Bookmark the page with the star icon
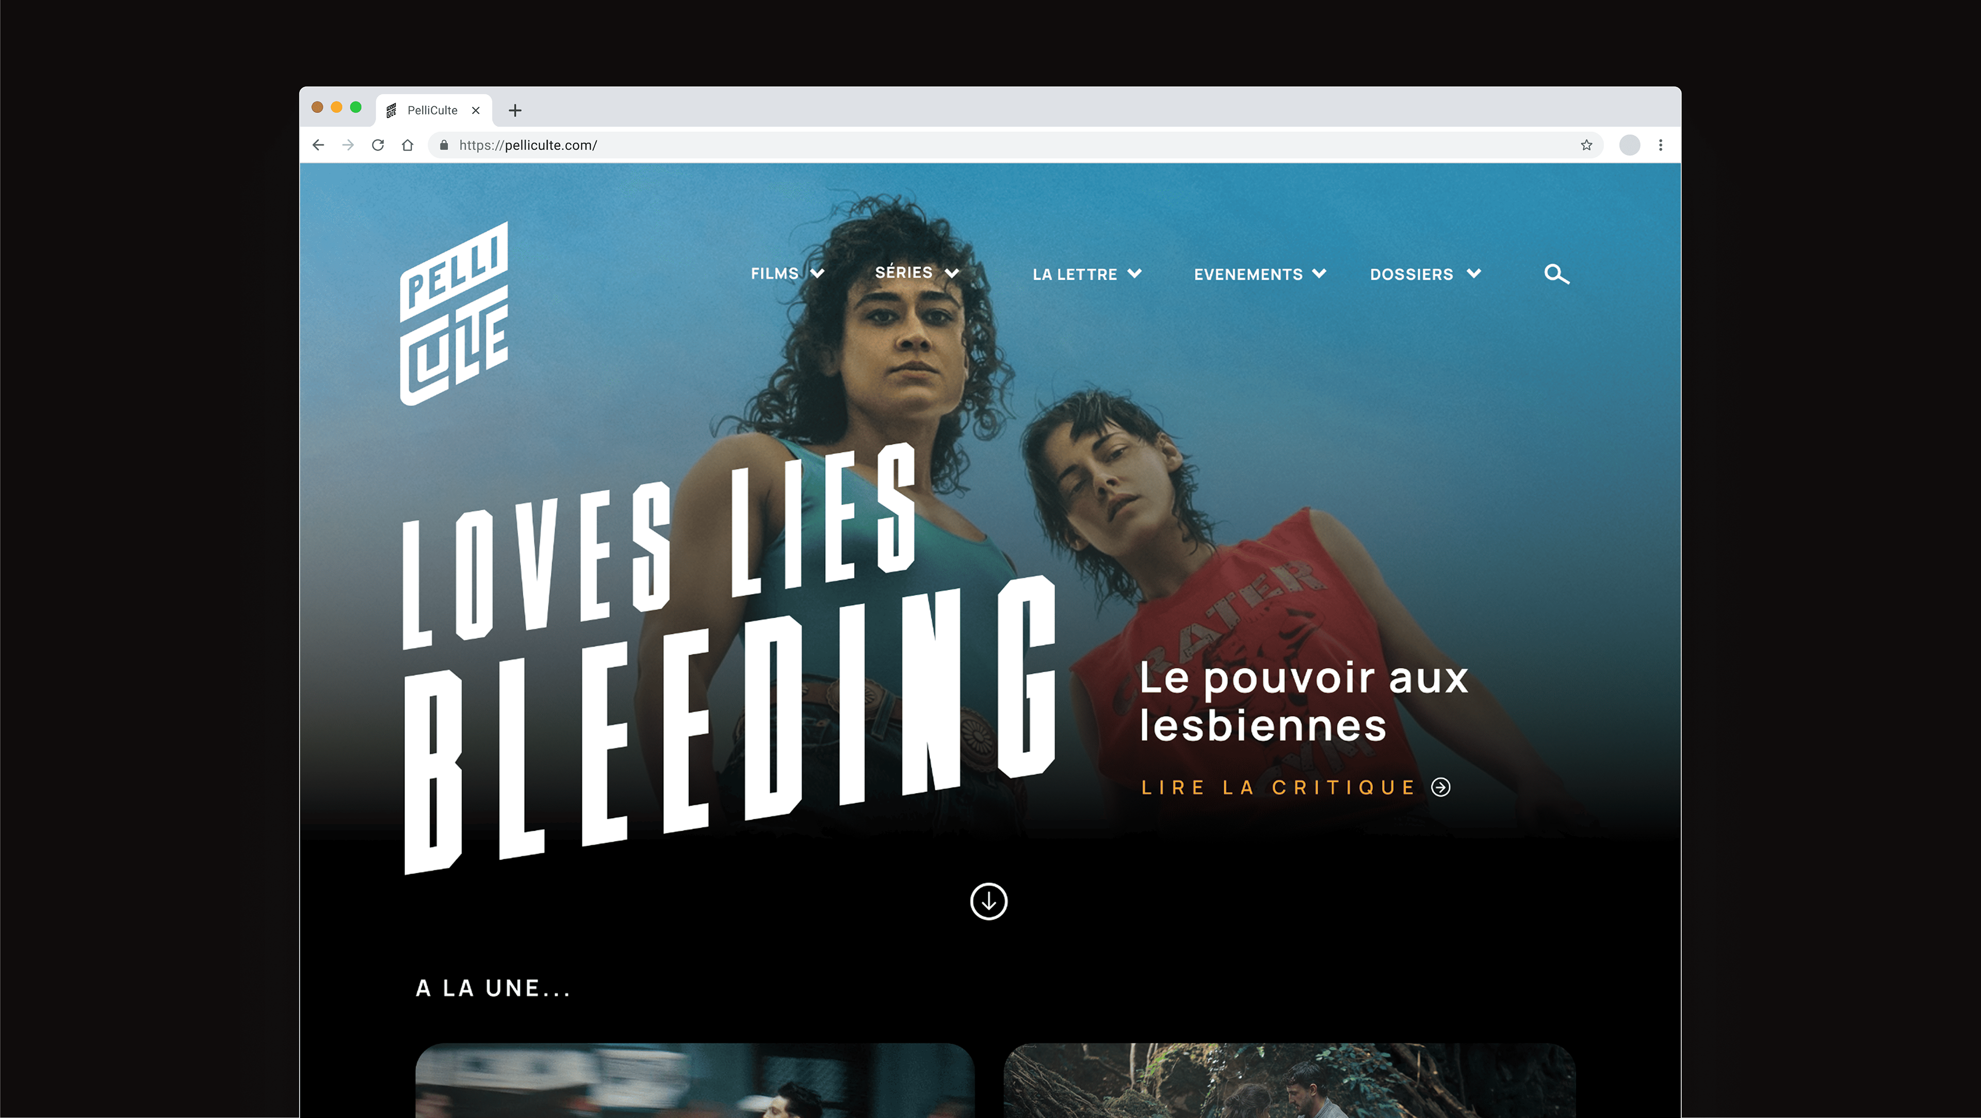Image resolution: width=1981 pixels, height=1118 pixels. [x=1586, y=145]
